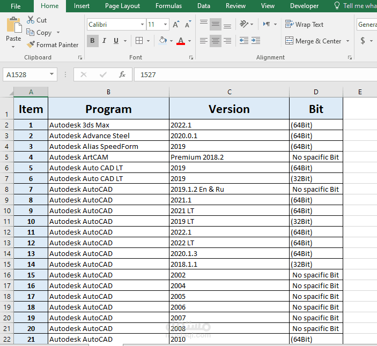Click the Select All corner triangle
The width and height of the screenshot is (377, 346).
click(11, 93)
